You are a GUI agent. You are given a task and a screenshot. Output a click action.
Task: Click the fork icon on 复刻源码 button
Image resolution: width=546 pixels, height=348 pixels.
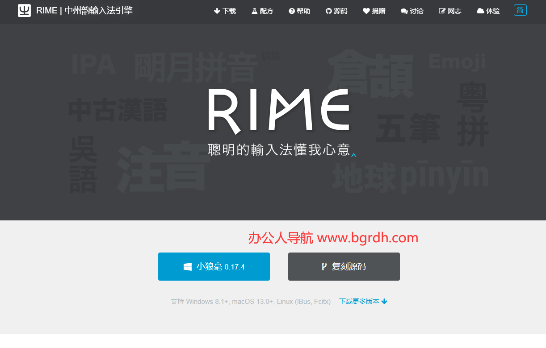(324, 267)
